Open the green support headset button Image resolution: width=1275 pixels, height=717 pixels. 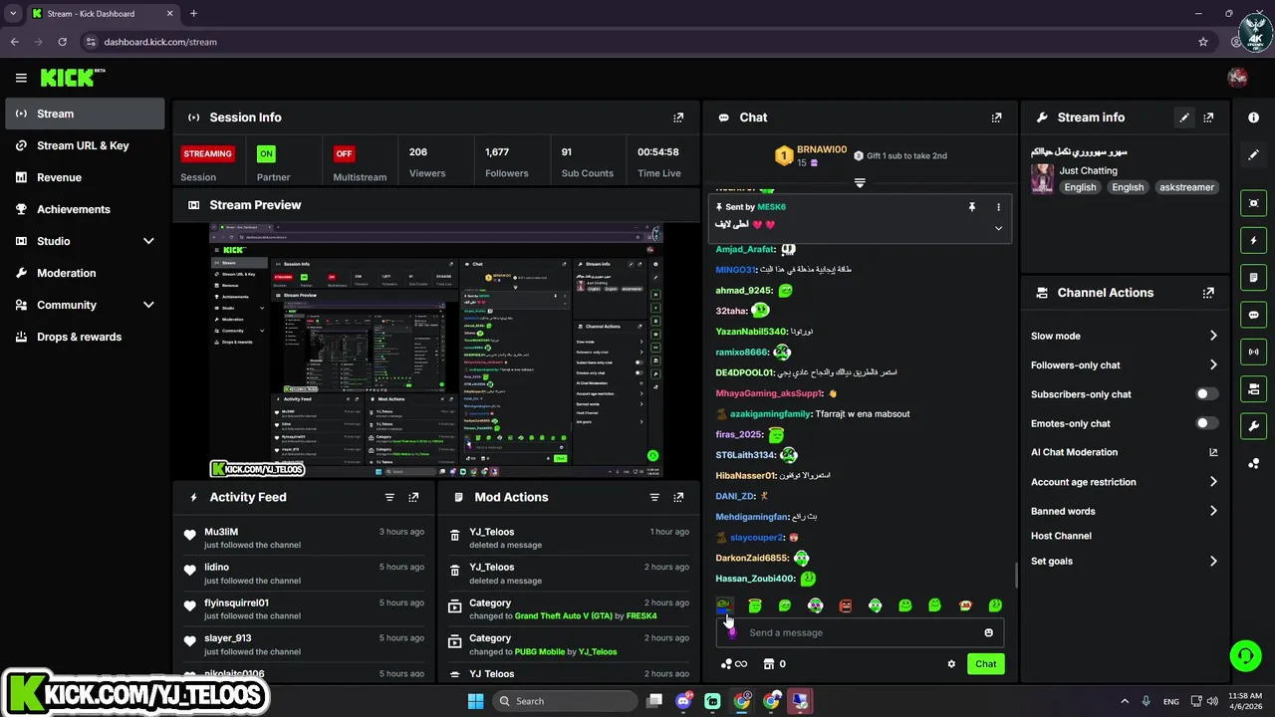click(1245, 655)
